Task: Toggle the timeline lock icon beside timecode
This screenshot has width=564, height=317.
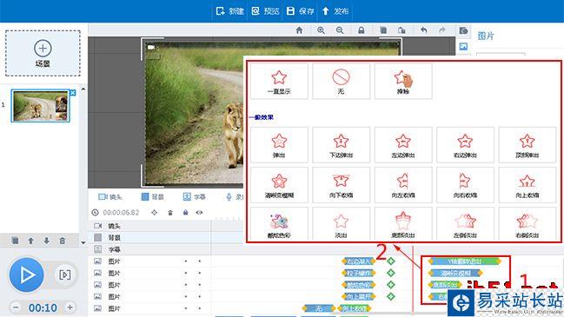Action: coord(186,213)
